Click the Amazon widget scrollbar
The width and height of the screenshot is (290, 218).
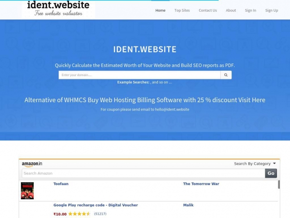tap(279, 185)
